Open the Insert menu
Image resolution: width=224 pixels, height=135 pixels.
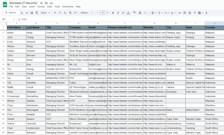tap(32, 7)
